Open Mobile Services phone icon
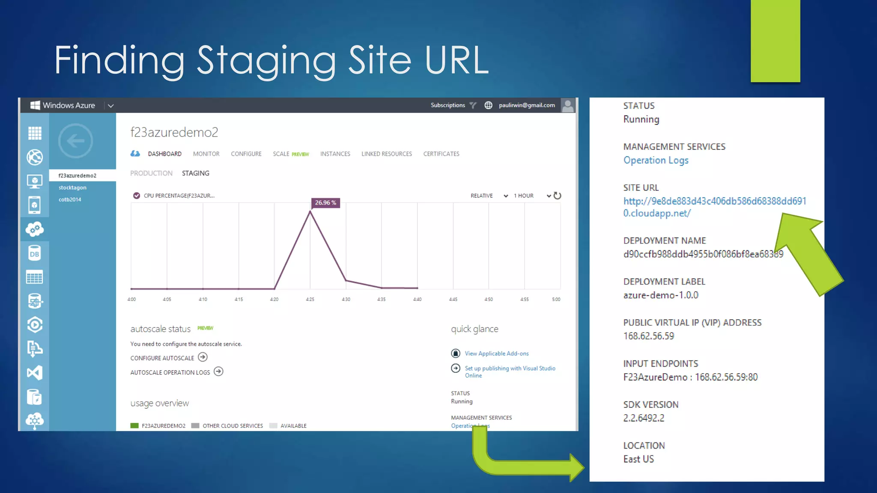Image resolution: width=877 pixels, height=493 pixels. 35,205
